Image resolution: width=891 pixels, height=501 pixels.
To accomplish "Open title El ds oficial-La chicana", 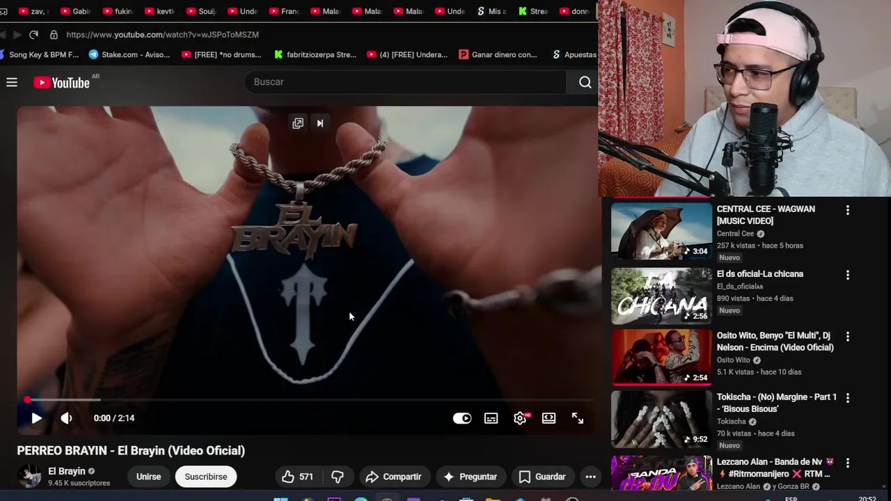I will click(x=760, y=274).
